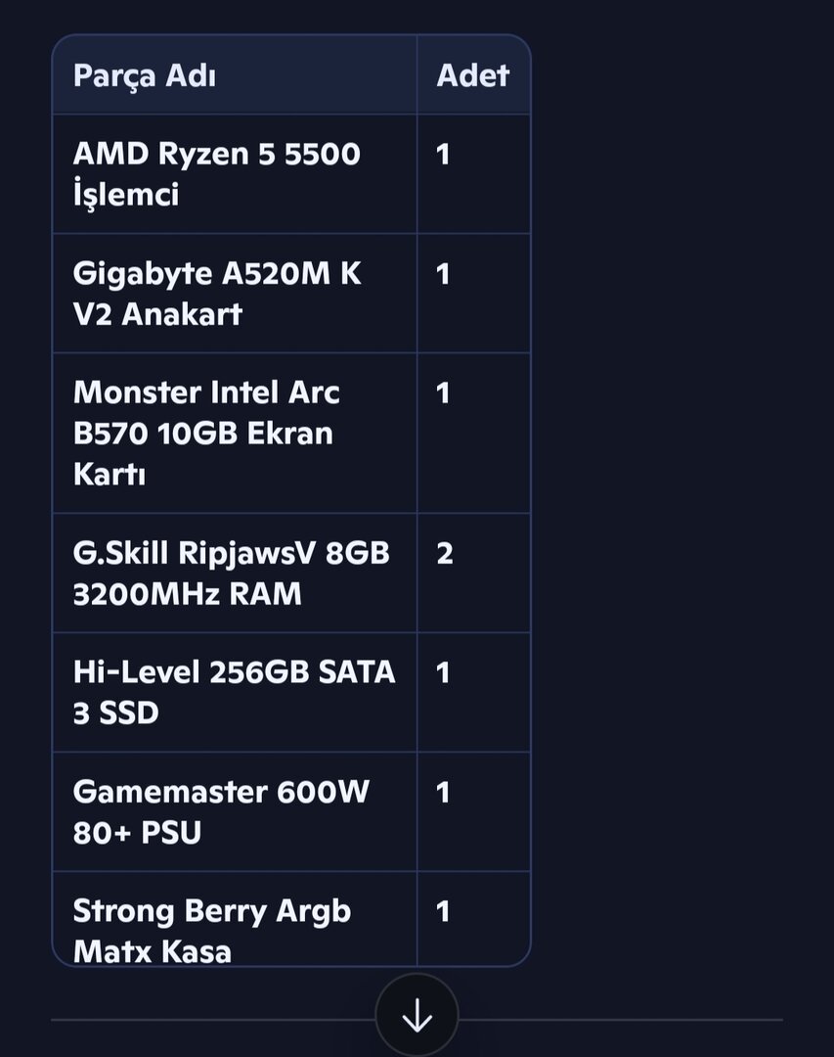834x1057 pixels.
Task: Select the AMD Ryzen 5 5500 İşlemci entry
Action: [x=216, y=174]
